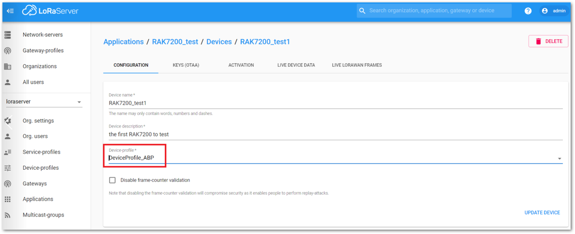Click the DeviceProfile_ABP selected value
Viewport: 575px width, 234px height.
[132, 158]
